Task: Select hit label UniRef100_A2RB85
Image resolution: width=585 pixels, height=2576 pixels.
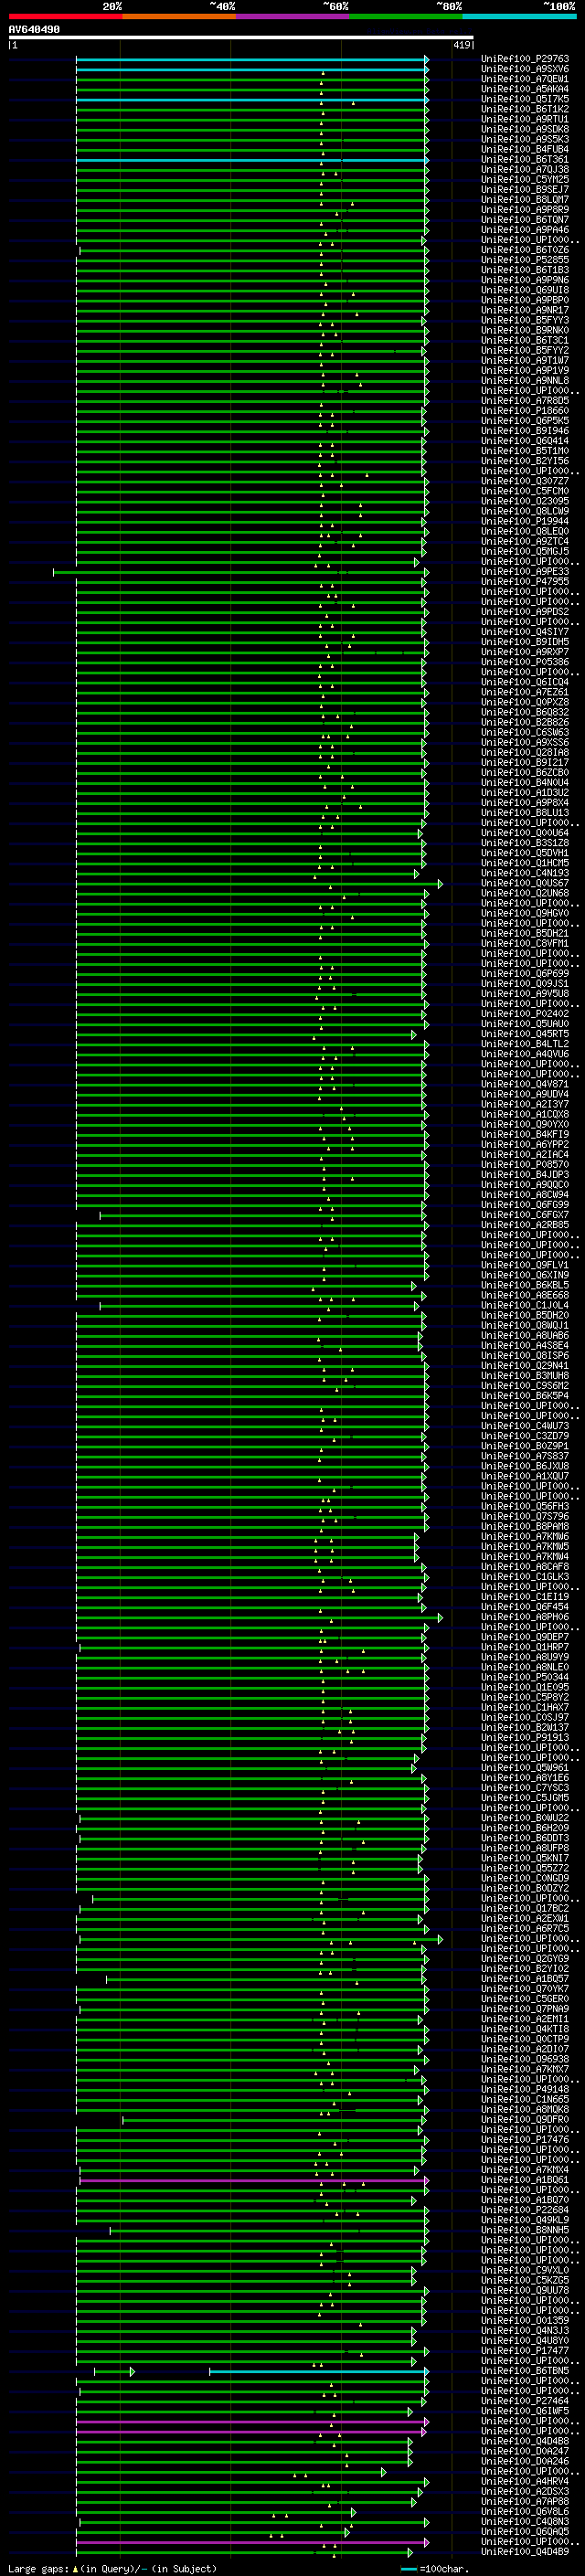Action: click(525, 1225)
